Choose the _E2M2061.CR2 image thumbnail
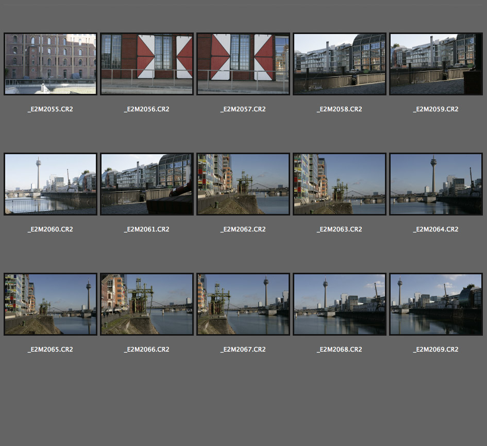Viewport: 487px width, 446px height. [x=147, y=184]
